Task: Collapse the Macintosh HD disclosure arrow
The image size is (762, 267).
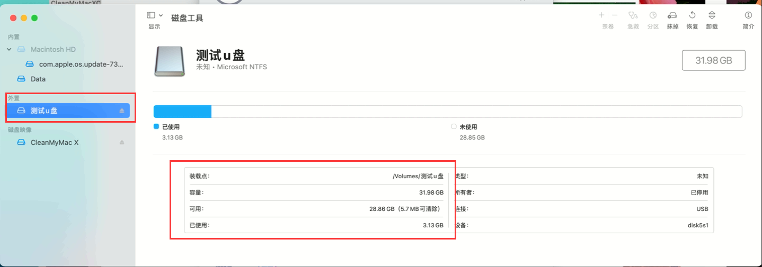Action: [9, 50]
